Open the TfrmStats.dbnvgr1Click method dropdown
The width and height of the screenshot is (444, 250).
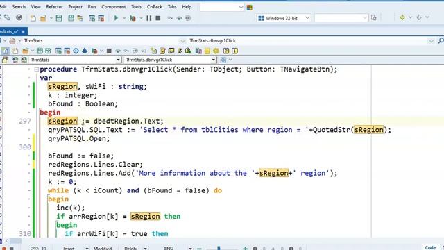tap(213, 60)
